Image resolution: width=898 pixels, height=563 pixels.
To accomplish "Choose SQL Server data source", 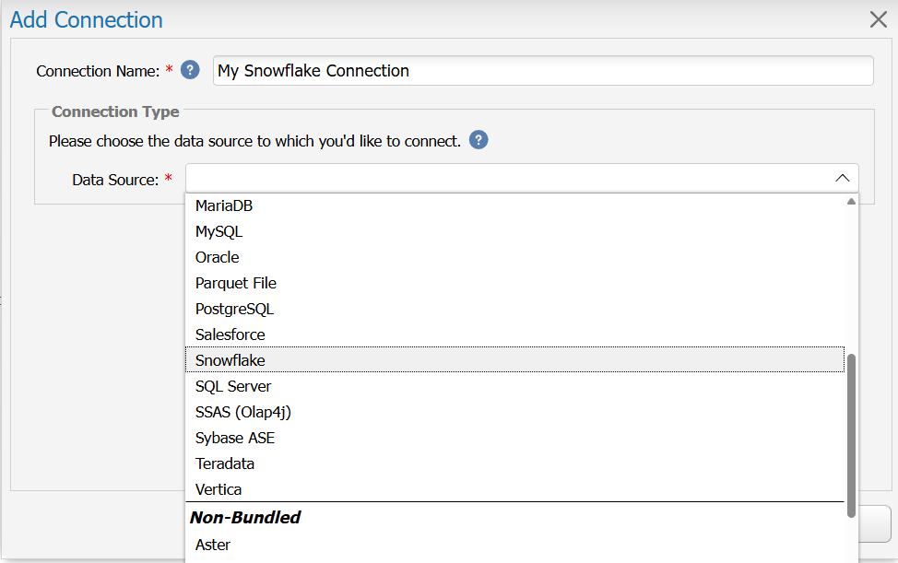I will (514, 386).
